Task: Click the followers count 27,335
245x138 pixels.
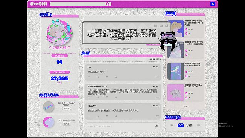Action: tap(59, 78)
